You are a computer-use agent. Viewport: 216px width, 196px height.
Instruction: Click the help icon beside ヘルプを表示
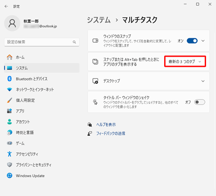(x=90, y=125)
